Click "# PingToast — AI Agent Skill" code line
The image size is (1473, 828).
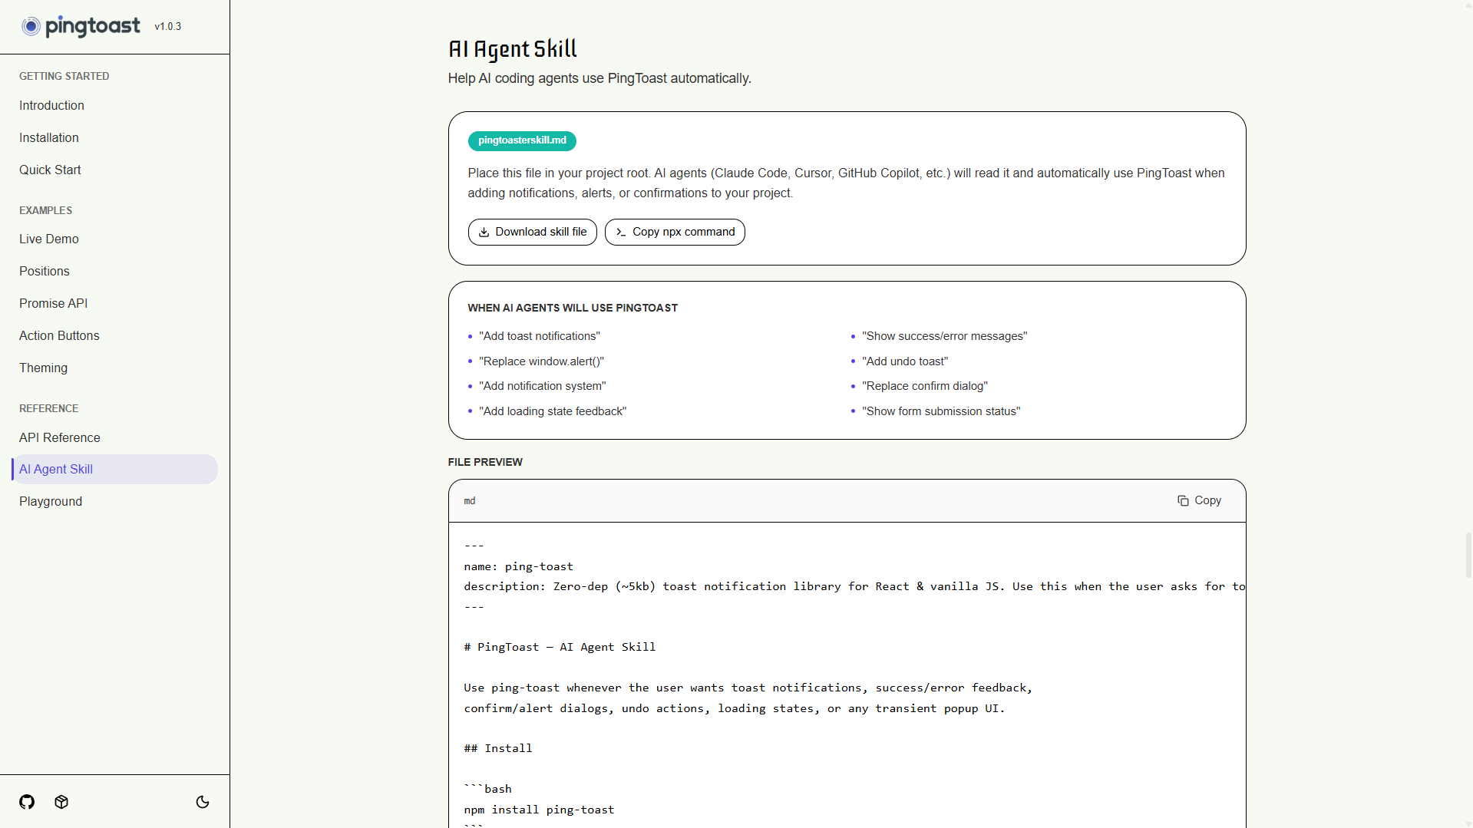click(x=560, y=647)
